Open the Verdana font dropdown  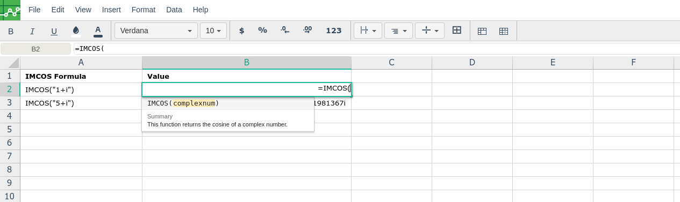click(156, 31)
